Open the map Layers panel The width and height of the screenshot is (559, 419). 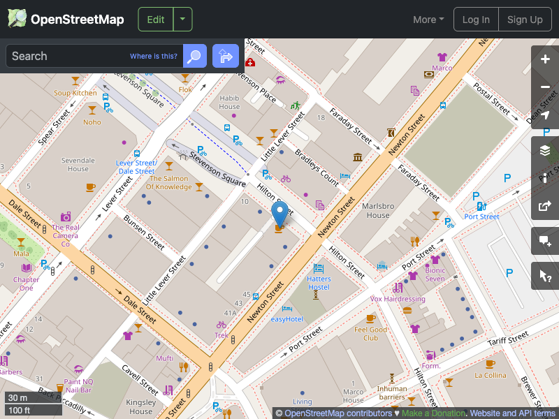(545, 149)
